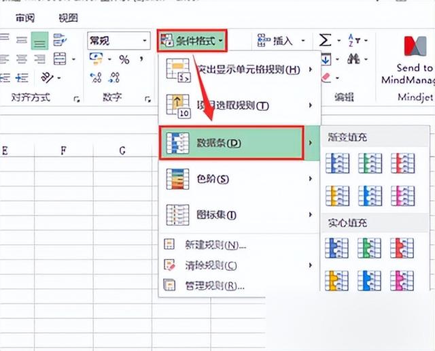This screenshot has height=351, width=435.
Task: Choose the green solid fill data bar
Action: (x=369, y=248)
